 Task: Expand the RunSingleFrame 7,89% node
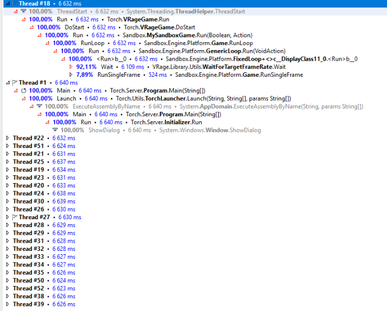pos(71,75)
